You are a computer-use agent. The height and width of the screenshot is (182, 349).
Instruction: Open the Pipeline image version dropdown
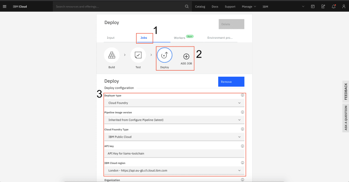click(174, 120)
